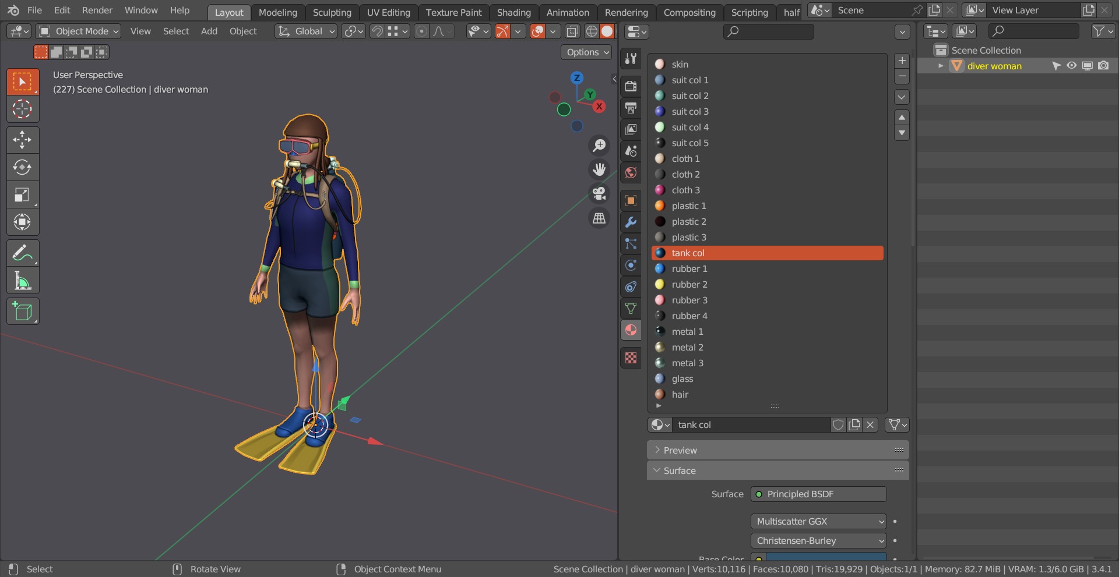
Task: Open the World properties tab
Action: click(x=631, y=172)
